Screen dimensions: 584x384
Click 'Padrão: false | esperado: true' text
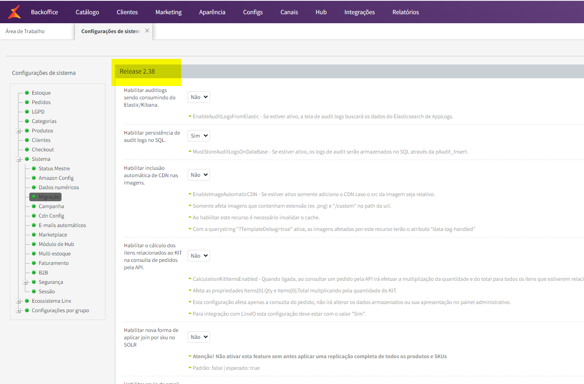pyautogui.click(x=226, y=368)
